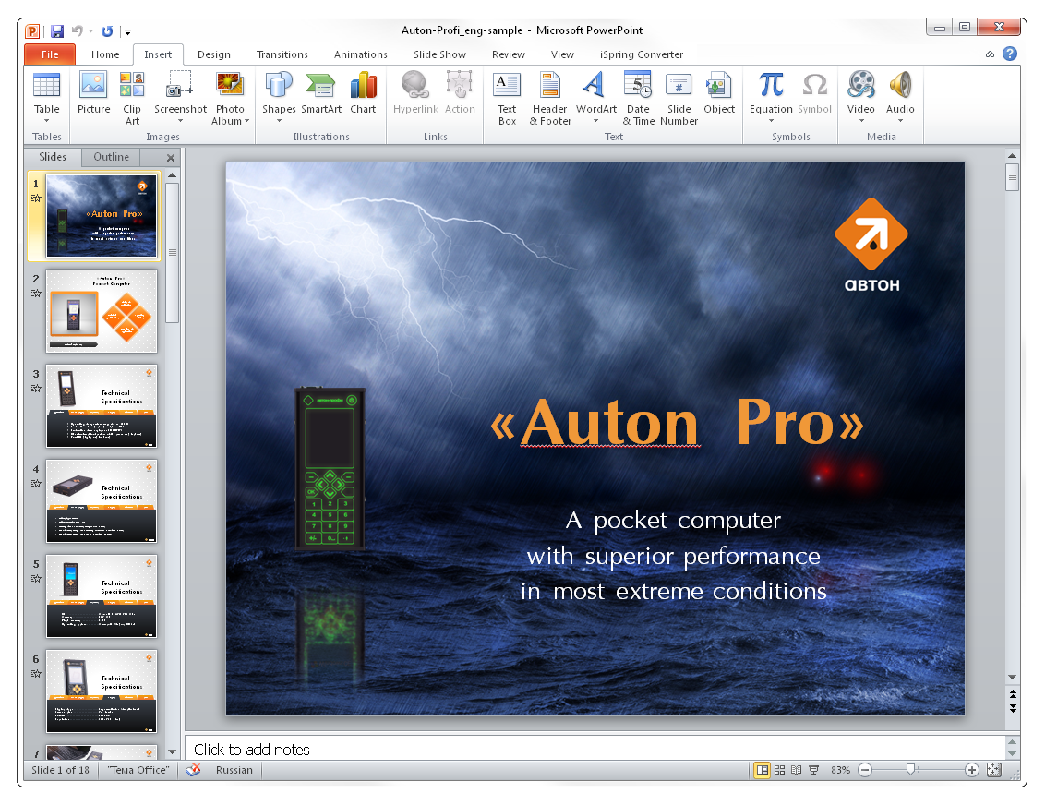Insert a Chart
Image resolution: width=1045 pixels, height=805 pixels.
click(x=363, y=93)
